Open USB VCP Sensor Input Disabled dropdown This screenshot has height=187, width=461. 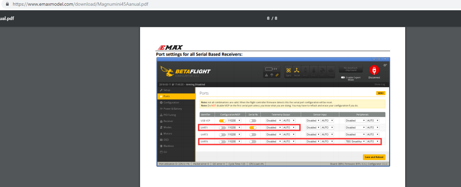tap(313, 121)
